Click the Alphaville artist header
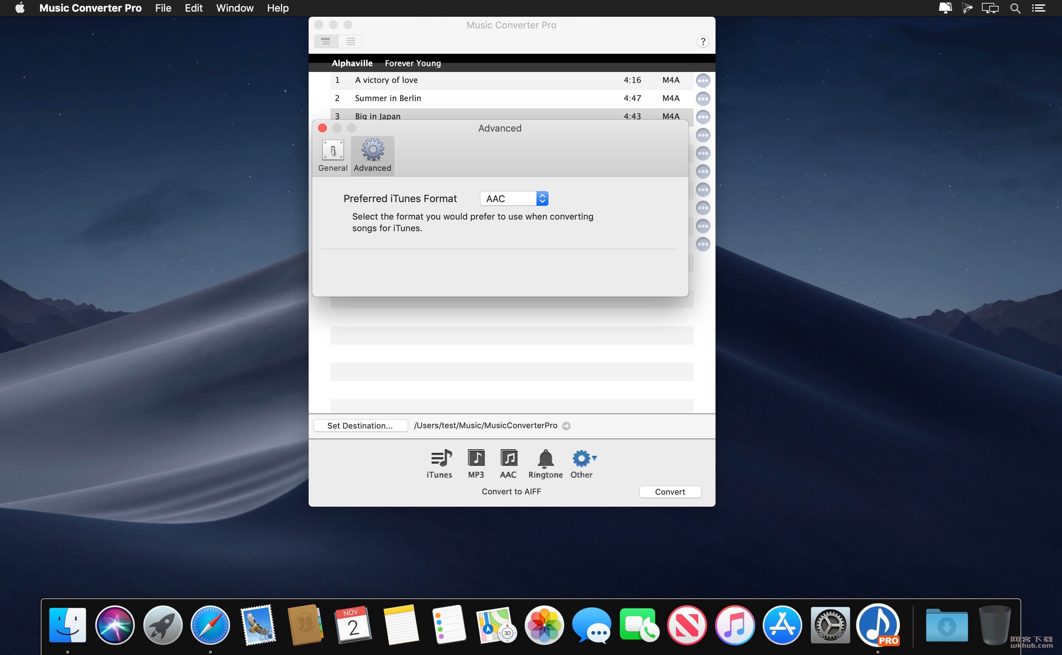The width and height of the screenshot is (1062, 655). [x=352, y=63]
